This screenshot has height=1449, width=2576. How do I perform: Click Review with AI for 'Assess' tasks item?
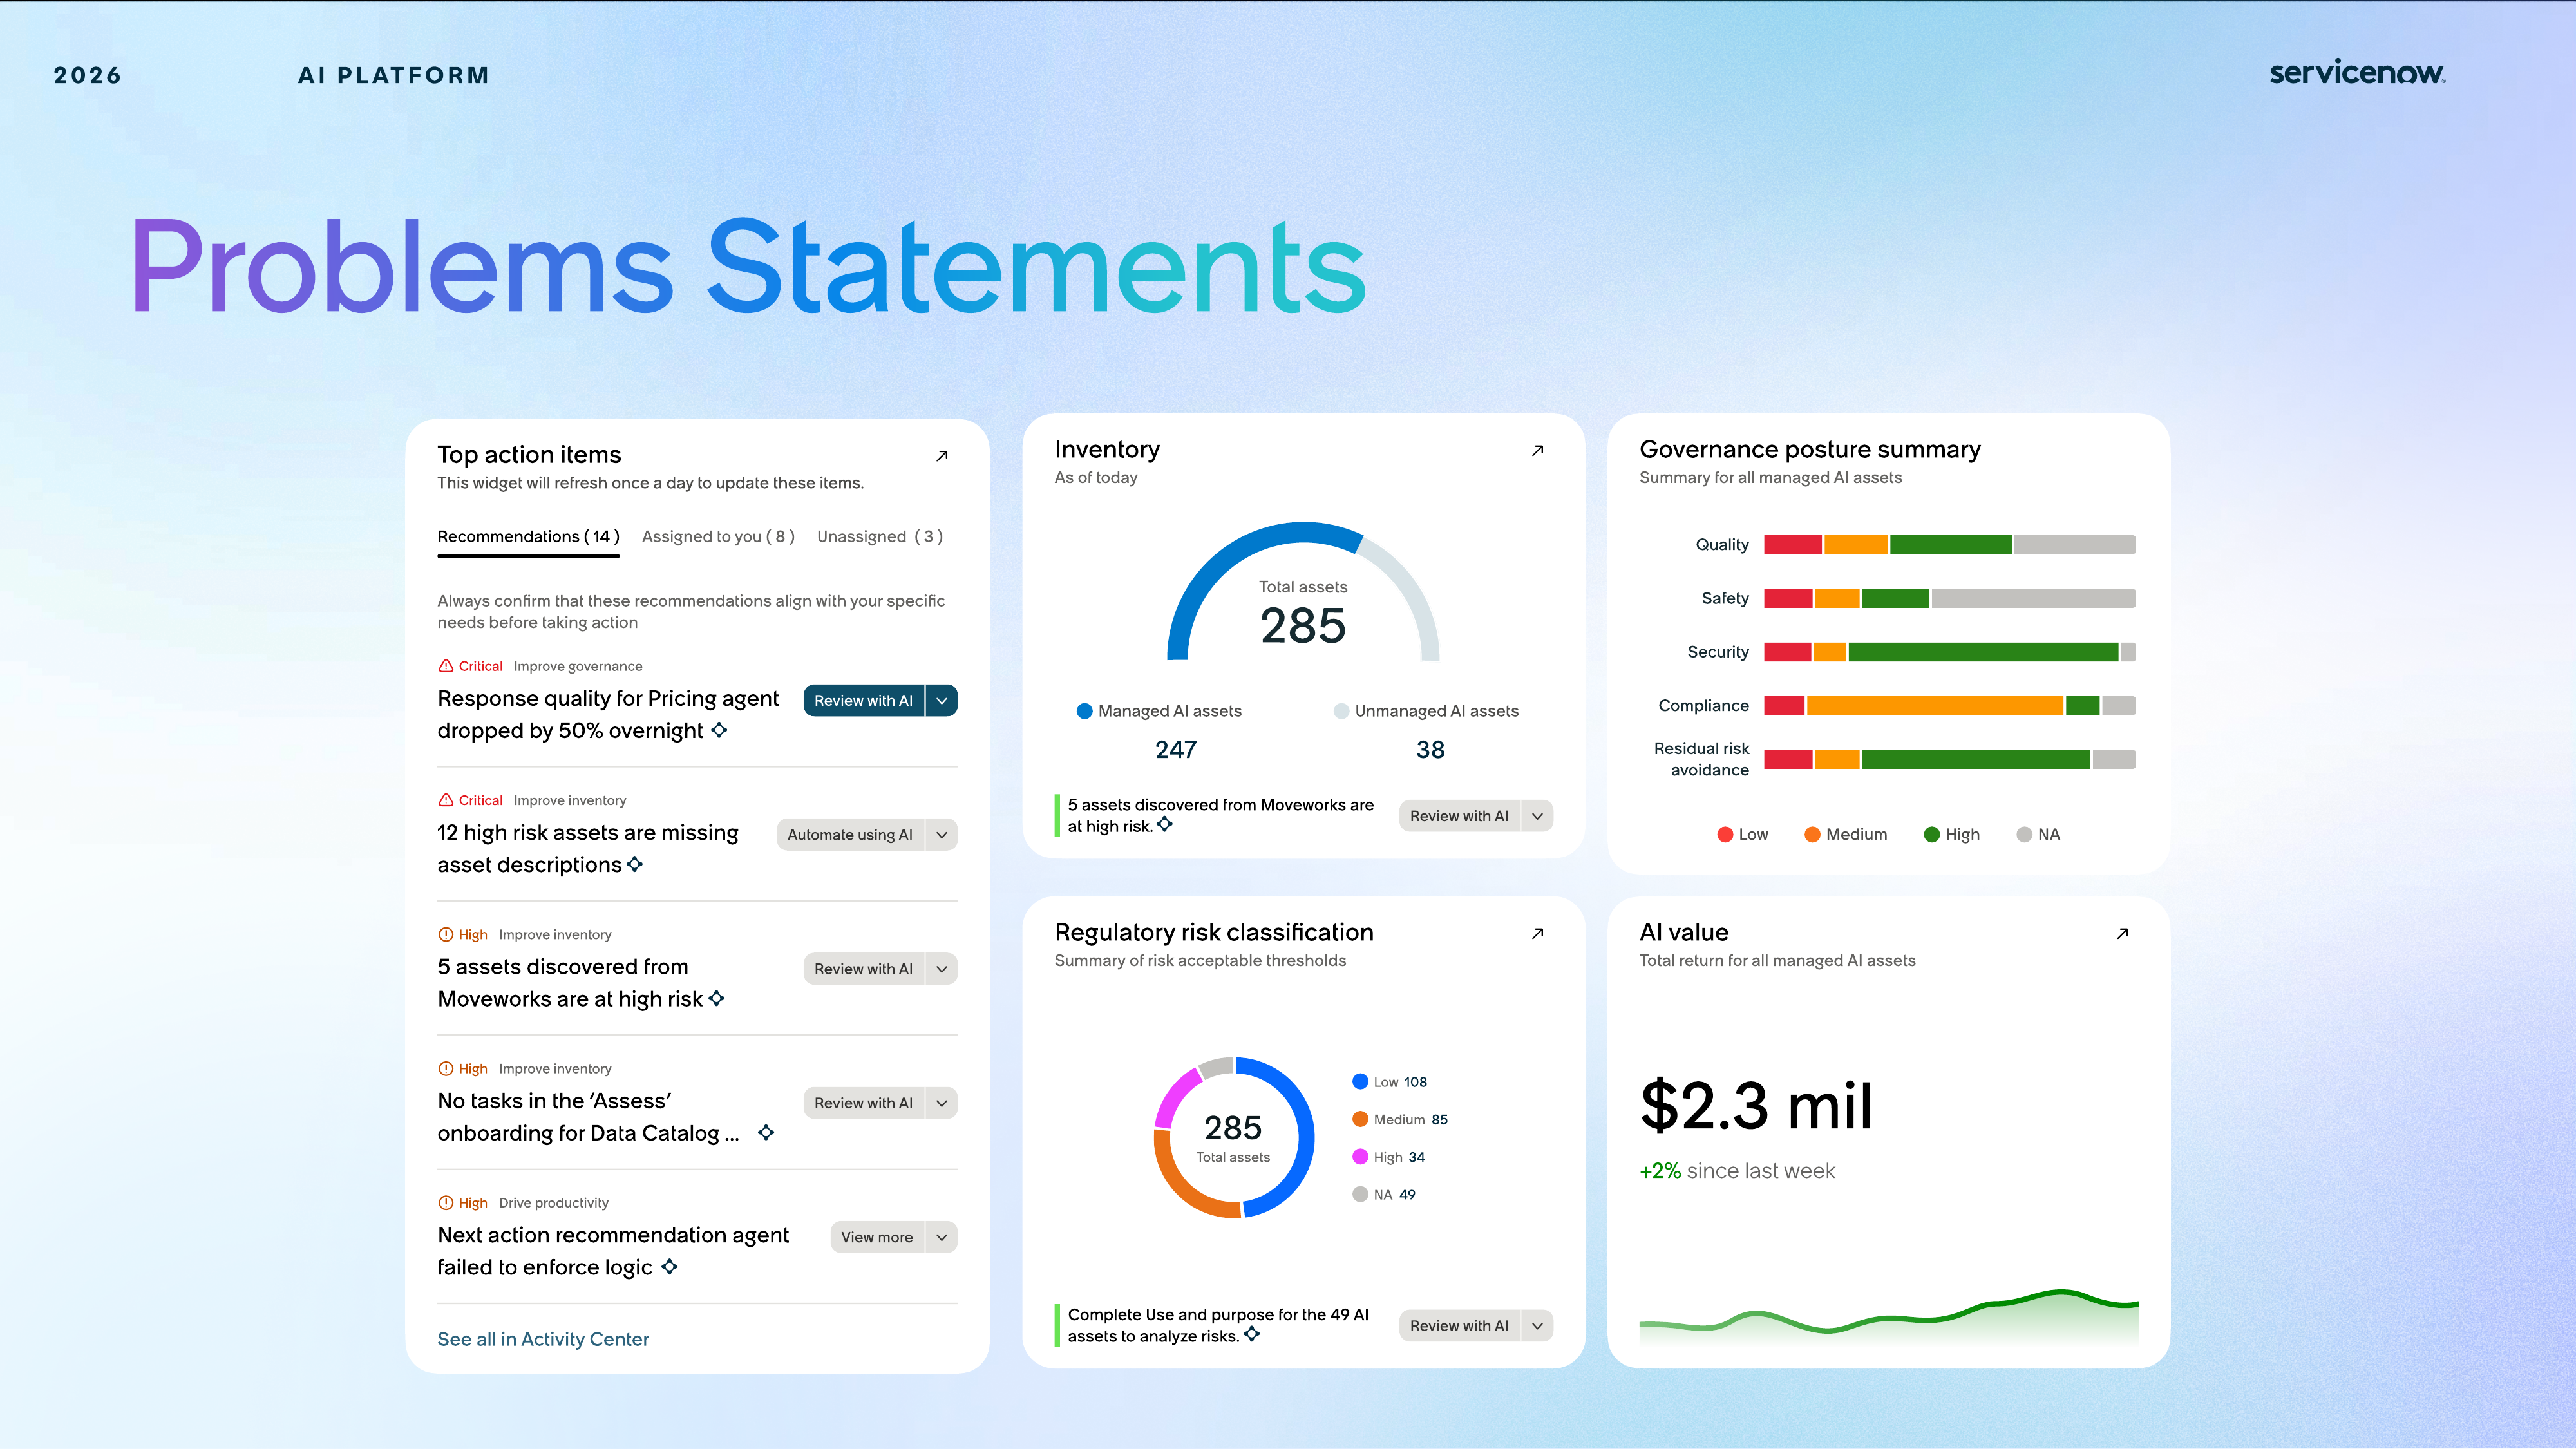click(x=864, y=1103)
